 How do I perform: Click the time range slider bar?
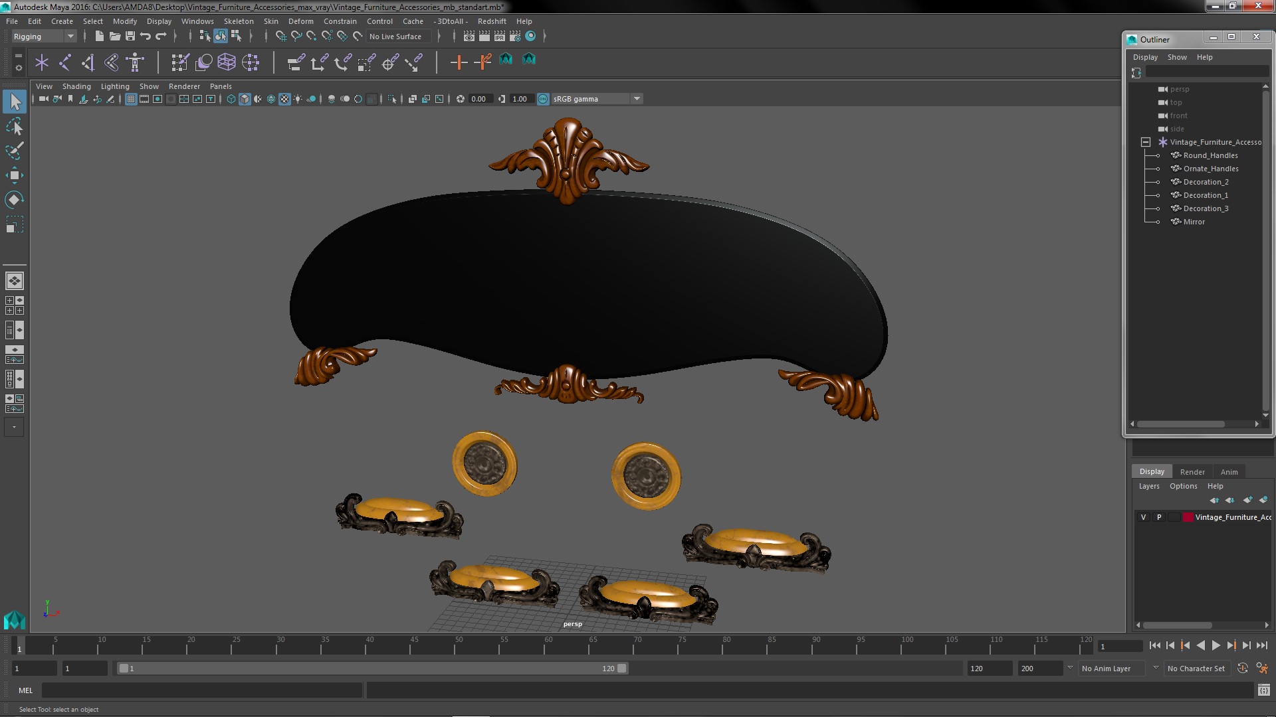(372, 669)
